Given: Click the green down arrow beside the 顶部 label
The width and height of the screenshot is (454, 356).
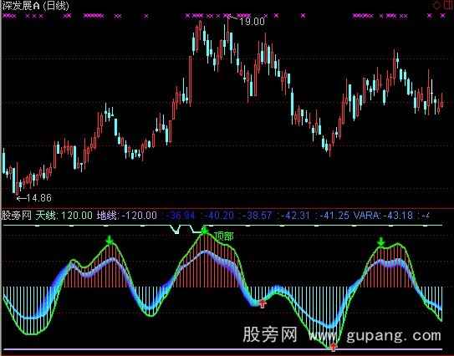Looking at the screenshot, I should [205, 231].
